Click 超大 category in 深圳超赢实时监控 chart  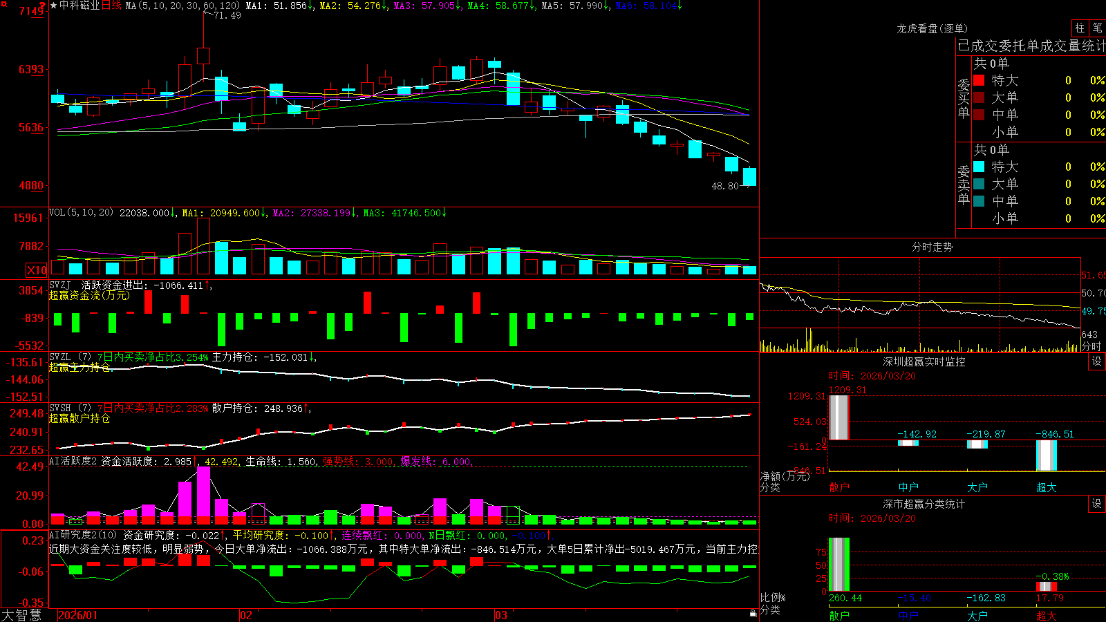pos(1047,487)
